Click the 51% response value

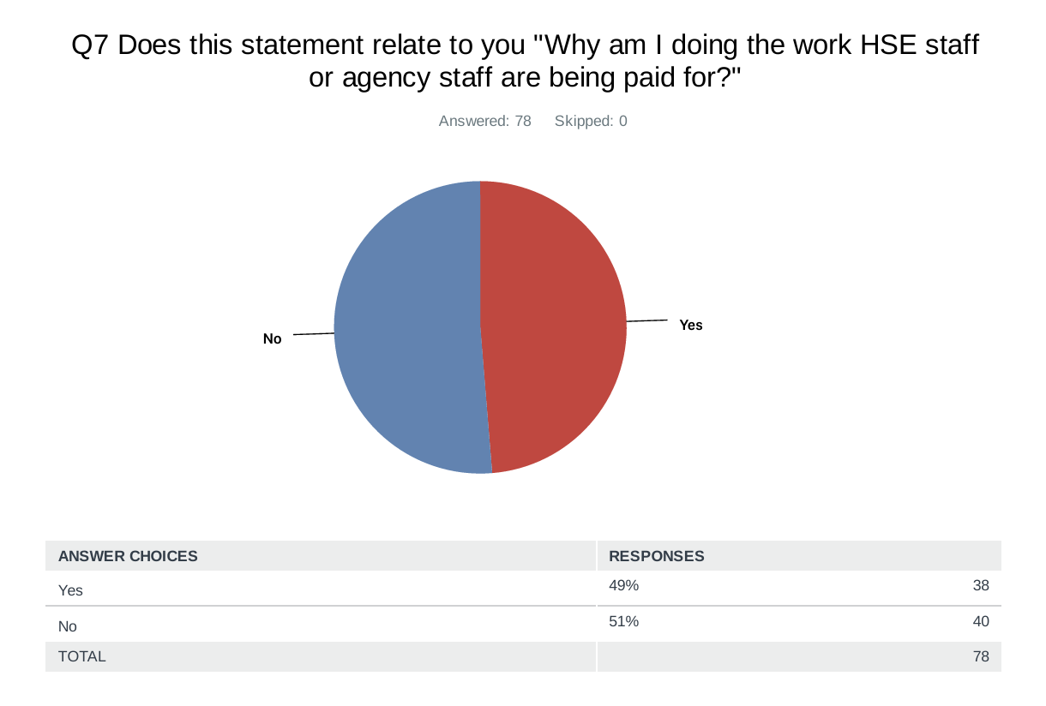(623, 622)
